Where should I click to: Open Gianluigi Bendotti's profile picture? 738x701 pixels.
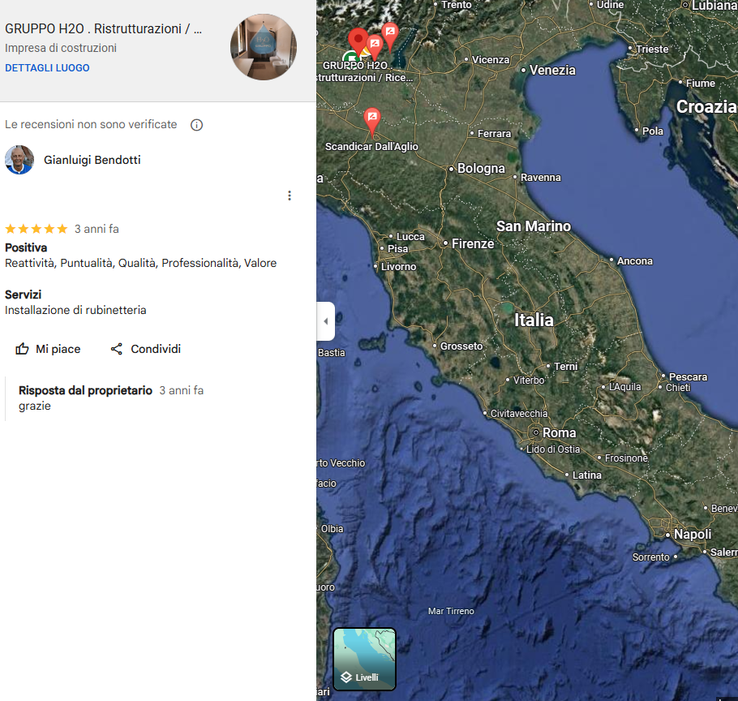pos(19,160)
